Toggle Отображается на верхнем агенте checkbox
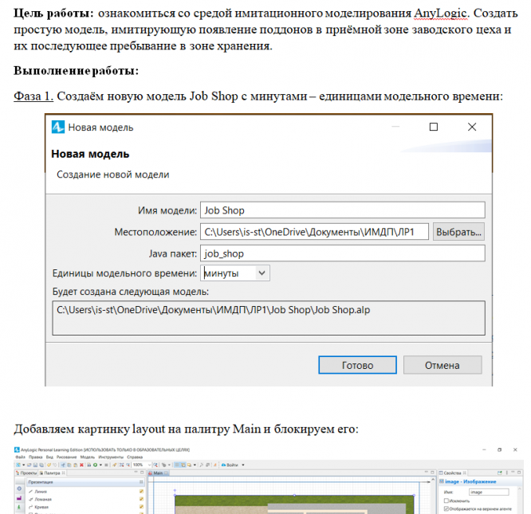Viewport: 531px width, 514px height. tap(446, 508)
